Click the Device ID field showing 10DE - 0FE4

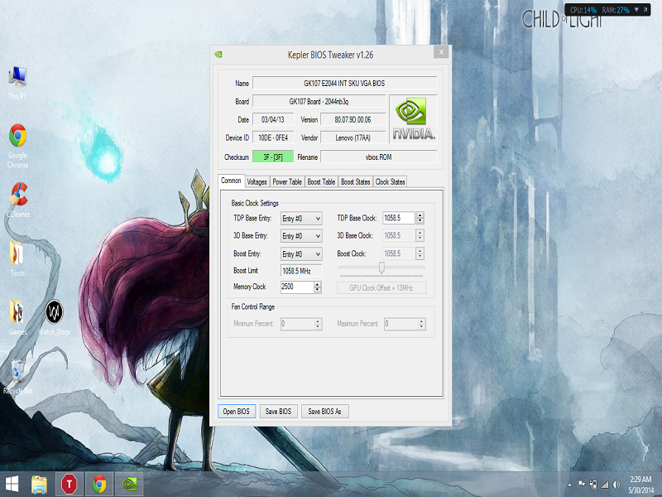pyautogui.click(x=273, y=138)
